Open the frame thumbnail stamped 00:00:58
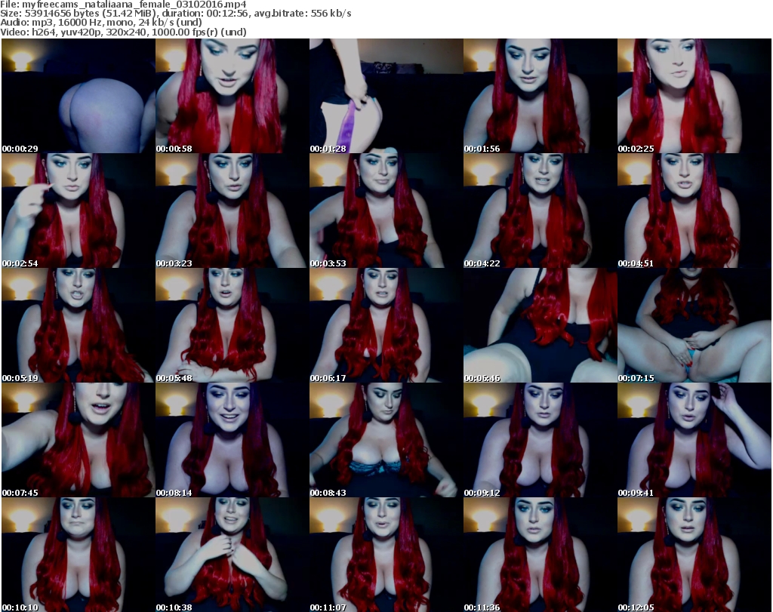Viewport: 773px width, 612px height. (x=233, y=96)
